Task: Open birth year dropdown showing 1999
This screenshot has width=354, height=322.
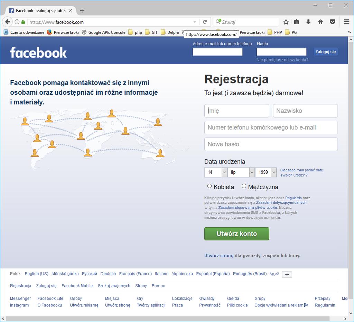Action: 266,172
